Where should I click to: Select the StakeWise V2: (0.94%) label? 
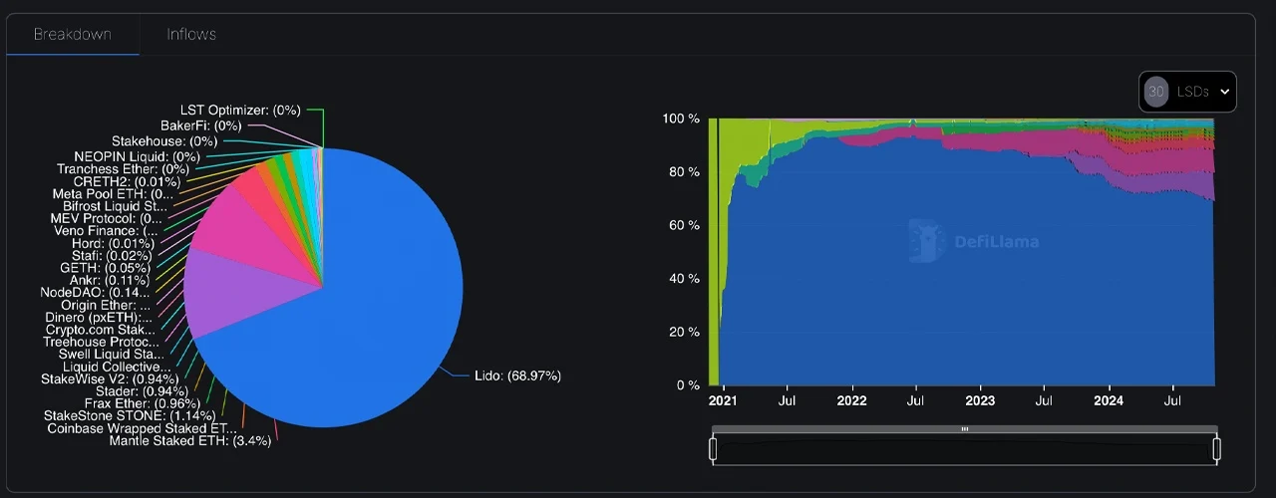(x=110, y=378)
